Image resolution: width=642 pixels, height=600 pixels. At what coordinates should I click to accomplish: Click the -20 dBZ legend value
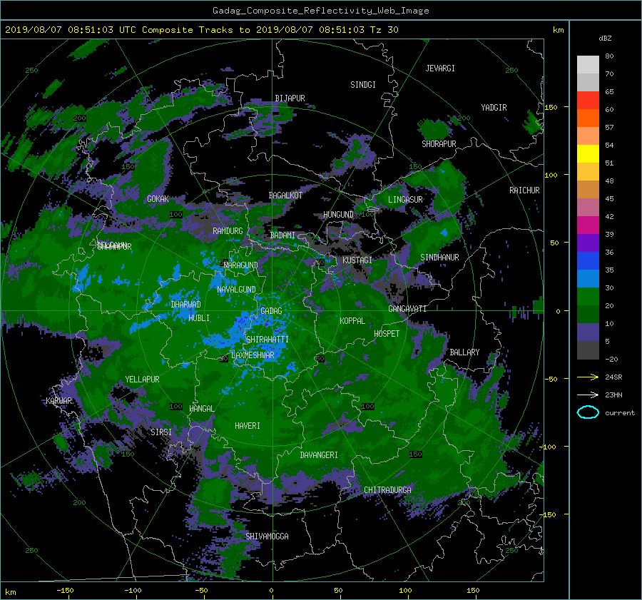pyautogui.click(x=611, y=359)
